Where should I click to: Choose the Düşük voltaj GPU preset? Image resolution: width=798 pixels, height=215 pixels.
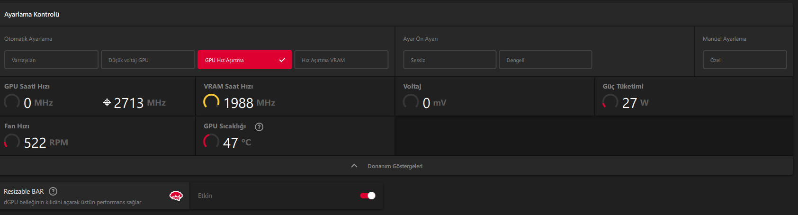(x=148, y=60)
